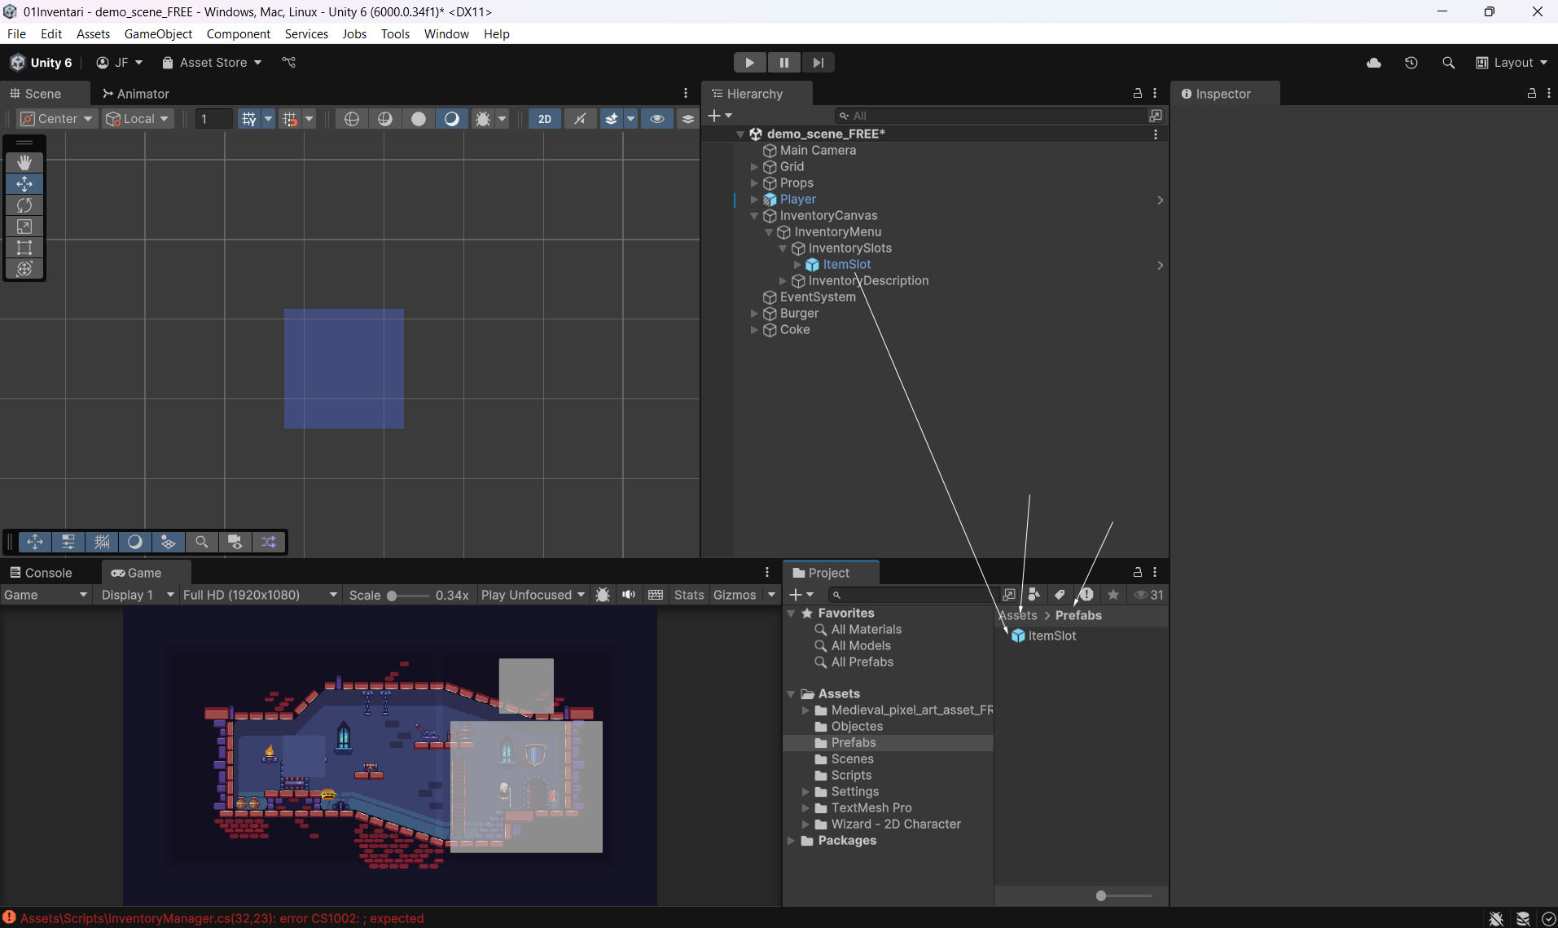
Task: Click the toolbar search magnifier icon
Action: [x=1448, y=63]
